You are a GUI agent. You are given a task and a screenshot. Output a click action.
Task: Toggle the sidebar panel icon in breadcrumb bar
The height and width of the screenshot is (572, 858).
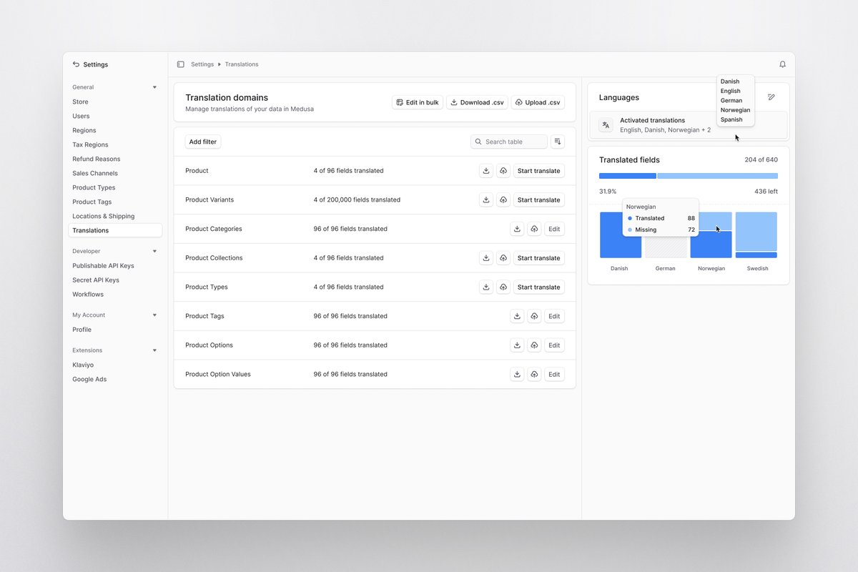pyautogui.click(x=180, y=64)
